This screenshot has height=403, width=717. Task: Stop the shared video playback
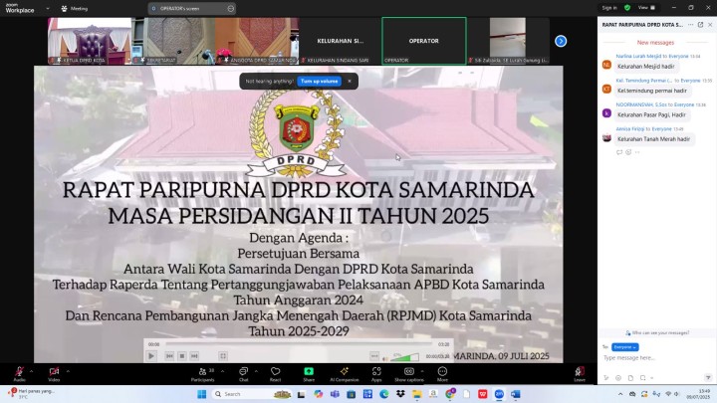tap(182, 356)
